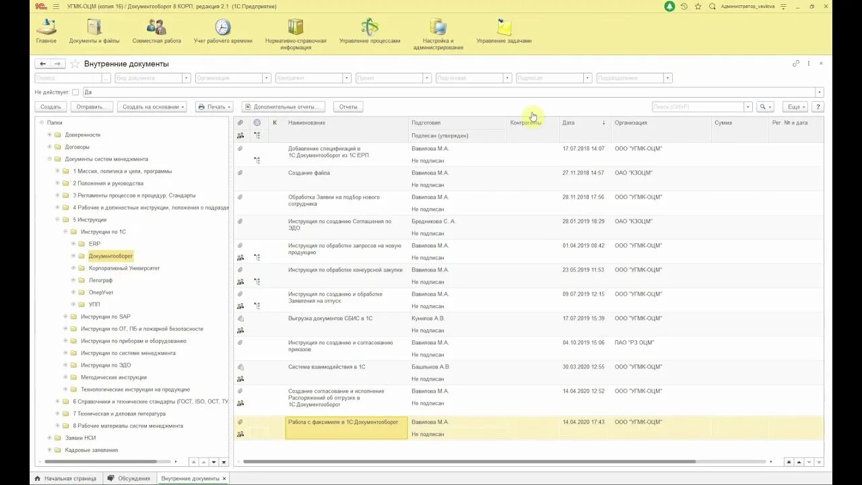Click into the Поиск search field
This screenshot has height=485, width=862.
(x=698, y=107)
